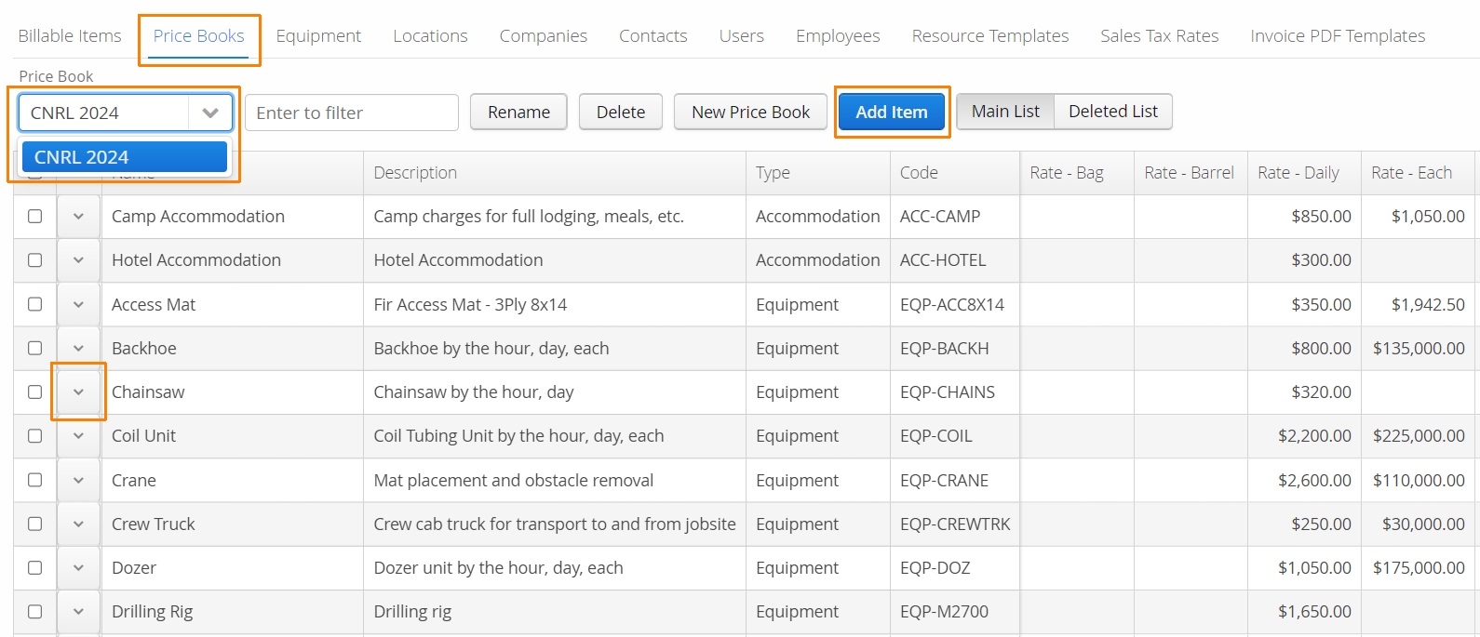Click the $135,000.00 Backhoe rate cell
This screenshot has width=1480, height=637.
coord(1418,348)
